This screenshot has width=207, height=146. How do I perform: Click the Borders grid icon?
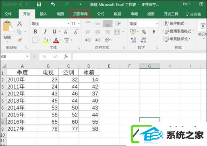point(35,40)
